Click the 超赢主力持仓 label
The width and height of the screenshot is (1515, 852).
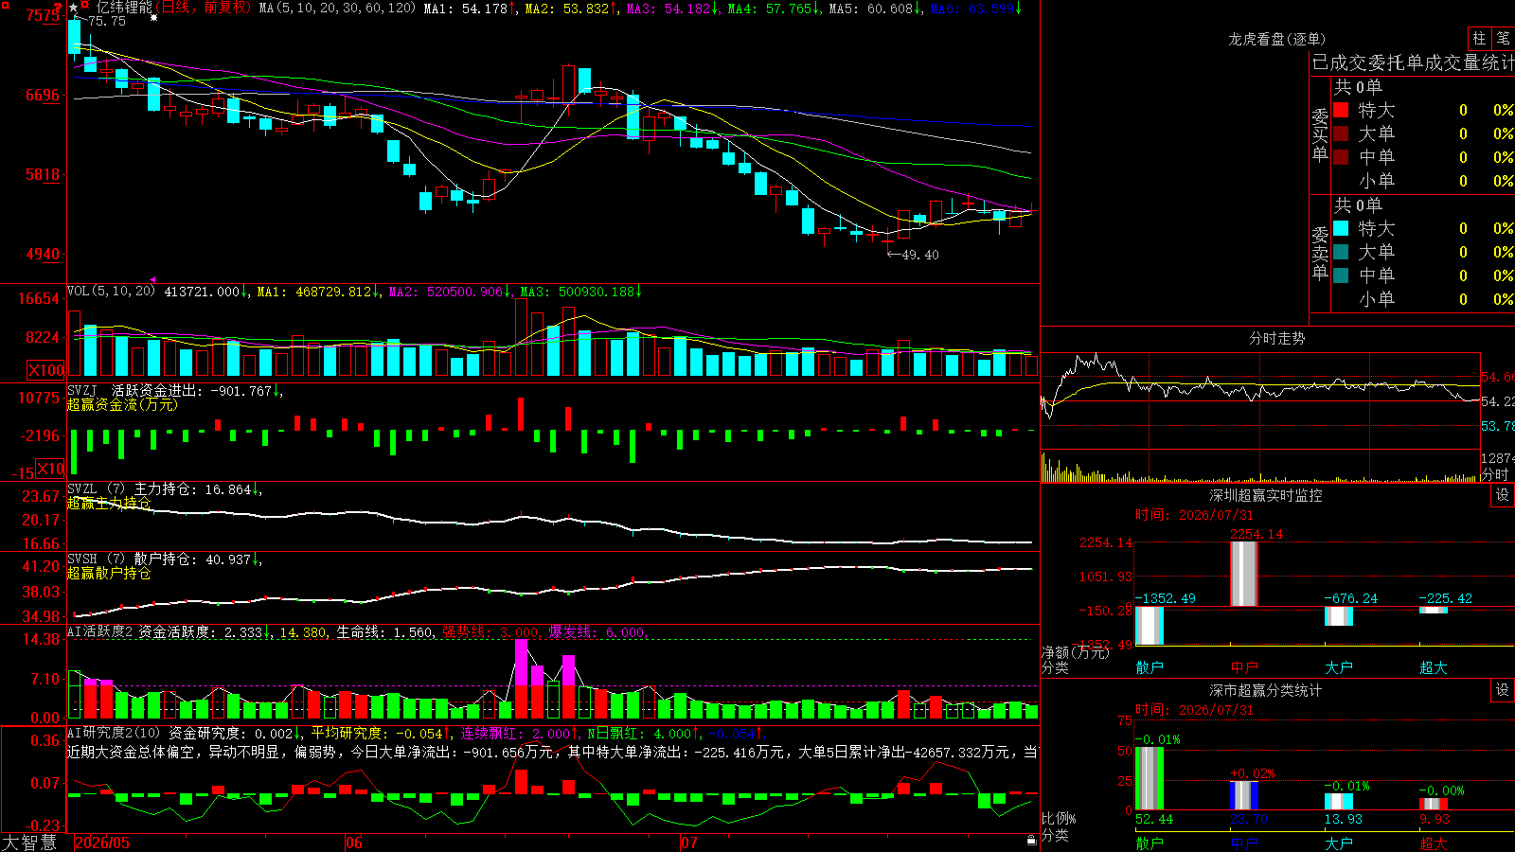click(x=109, y=503)
